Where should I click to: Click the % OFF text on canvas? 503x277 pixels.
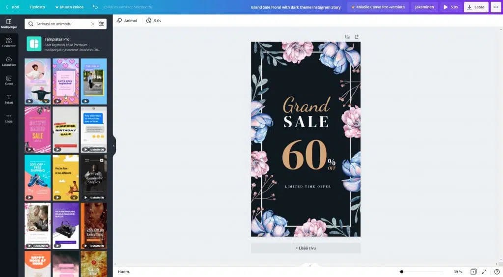(332, 164)
